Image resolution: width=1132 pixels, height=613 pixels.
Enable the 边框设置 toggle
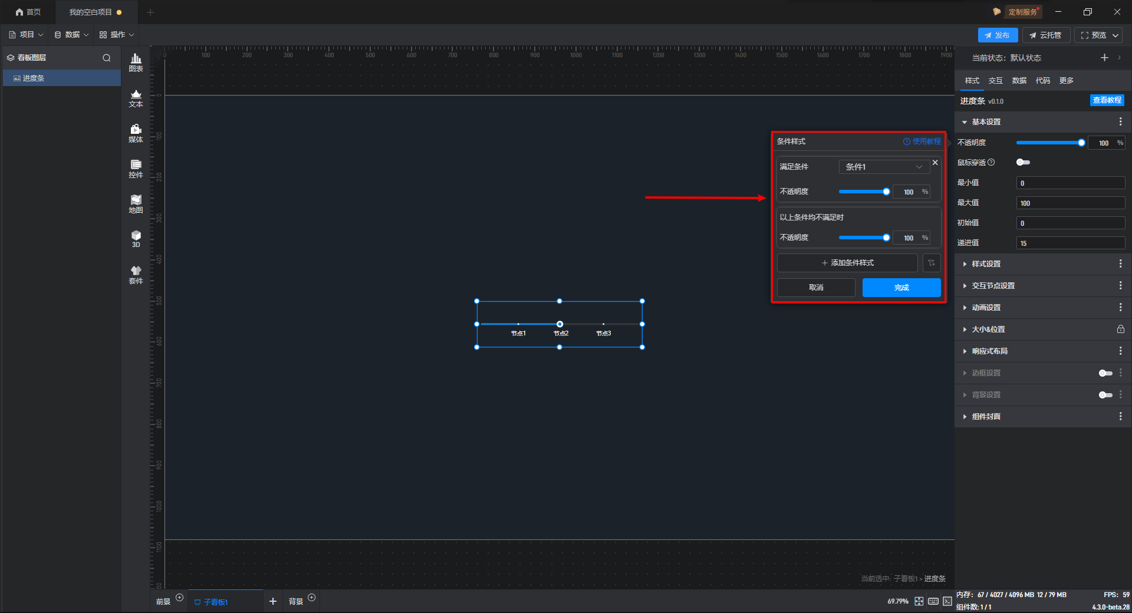tap(1105, 373)
